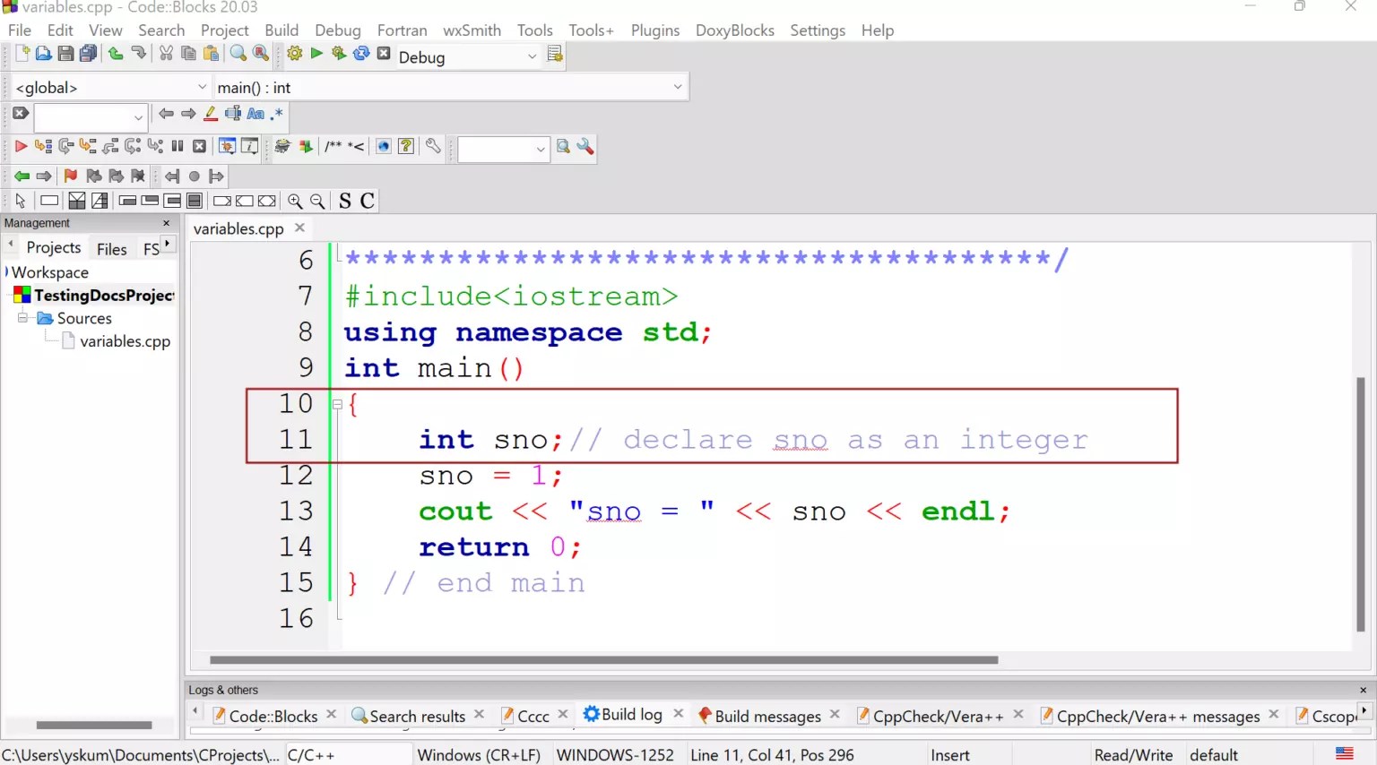Collapse the code fold marker at line 10

coord(338,405)
